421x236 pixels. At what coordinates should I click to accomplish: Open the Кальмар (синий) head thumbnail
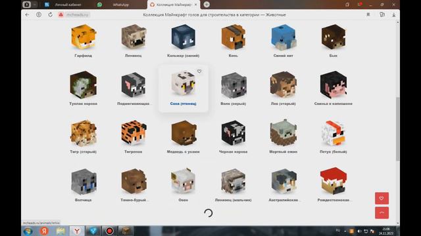(184, 37)
